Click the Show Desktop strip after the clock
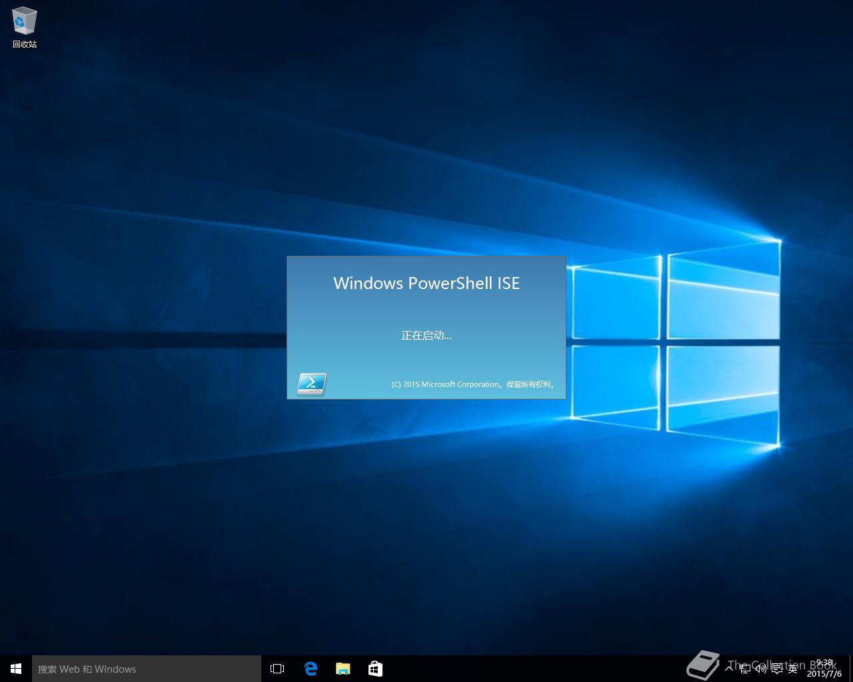 coord(851,669)
